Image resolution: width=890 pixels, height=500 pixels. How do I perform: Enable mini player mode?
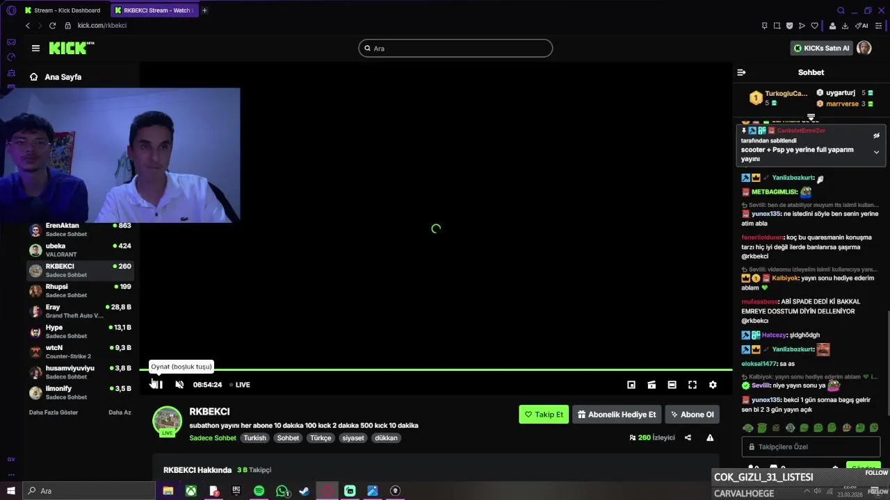(631, 385)
